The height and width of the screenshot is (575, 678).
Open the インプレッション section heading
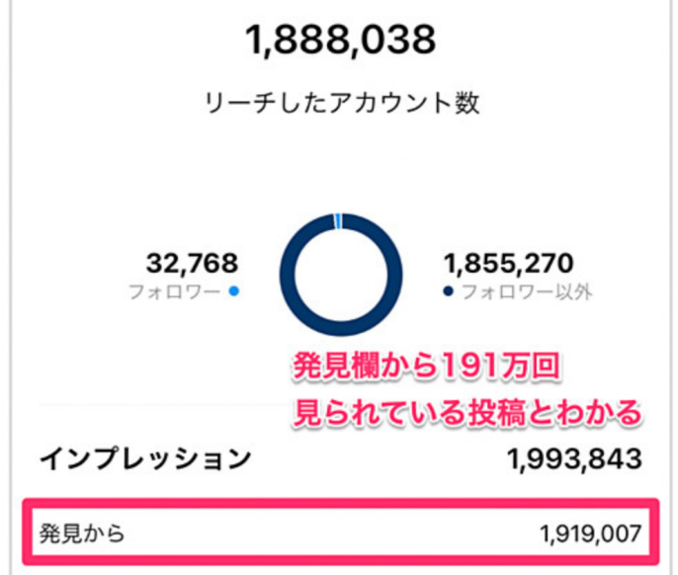(145, 459)
